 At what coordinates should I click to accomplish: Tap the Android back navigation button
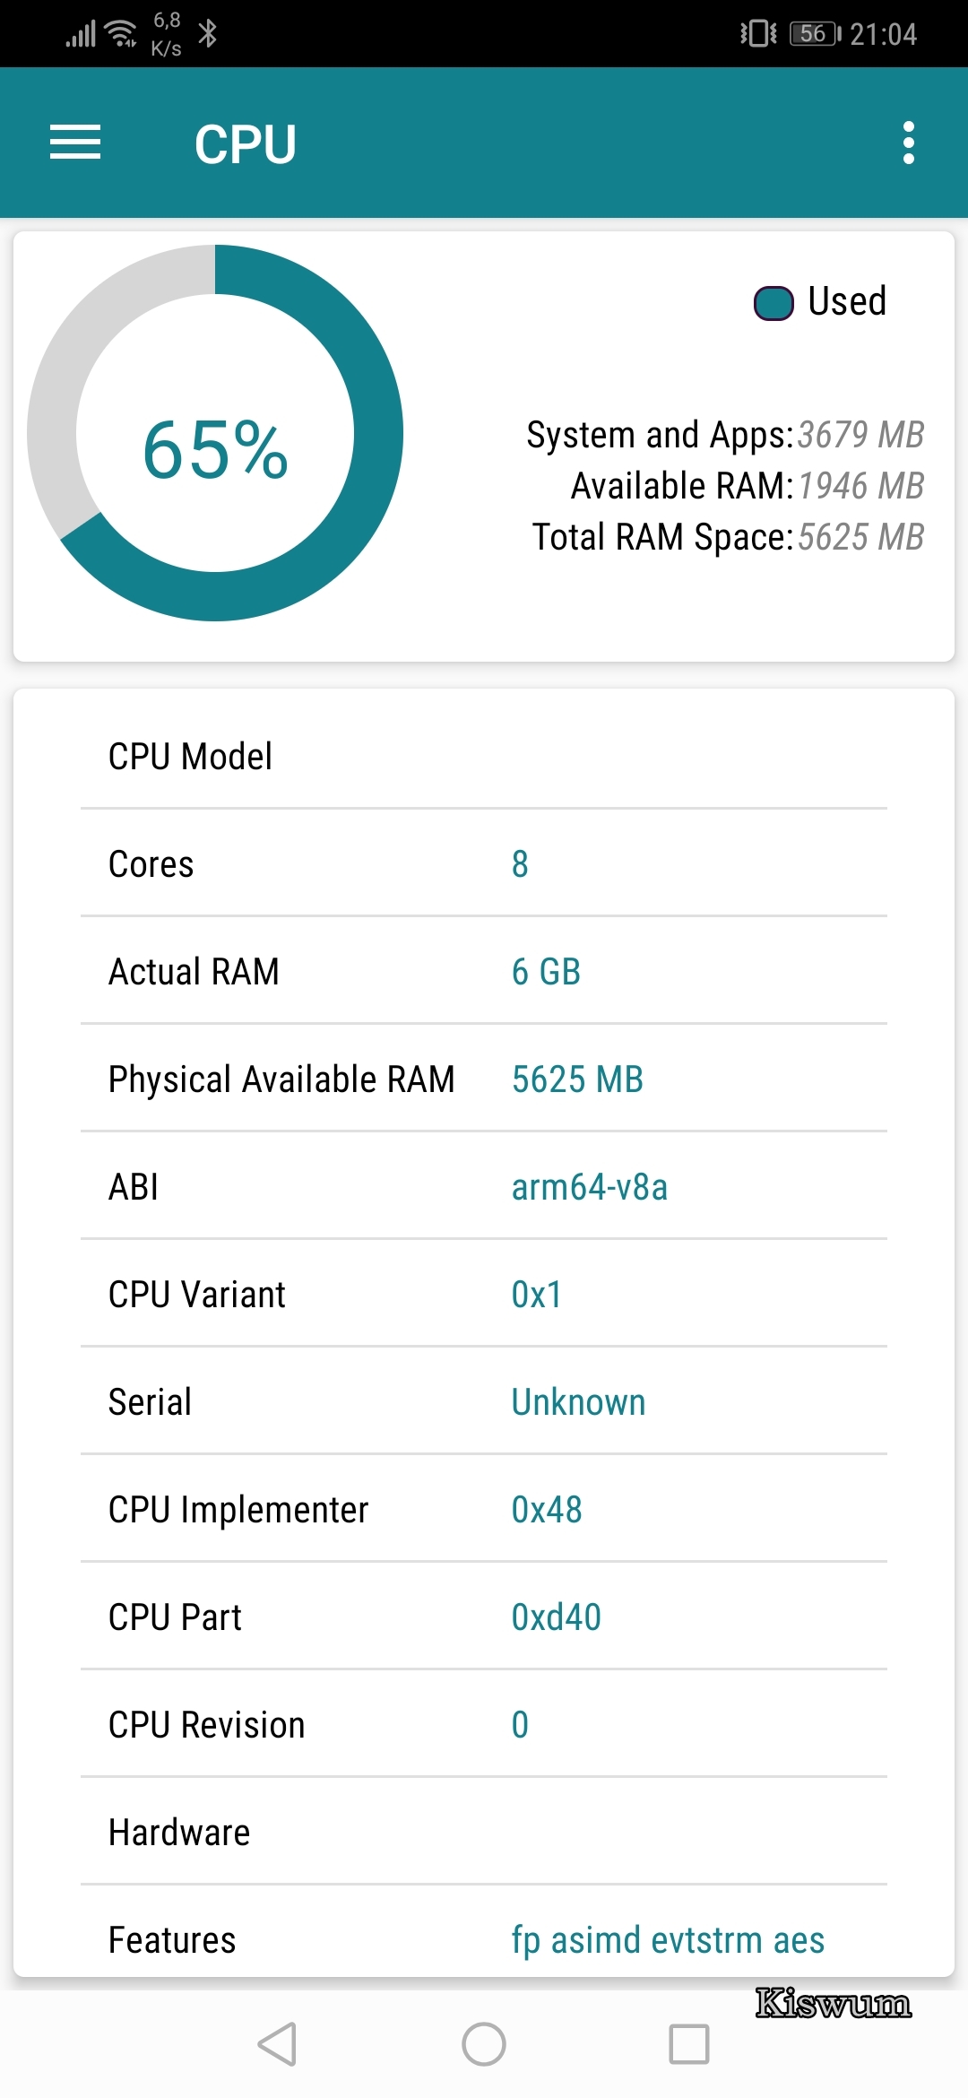(277, 2044)
